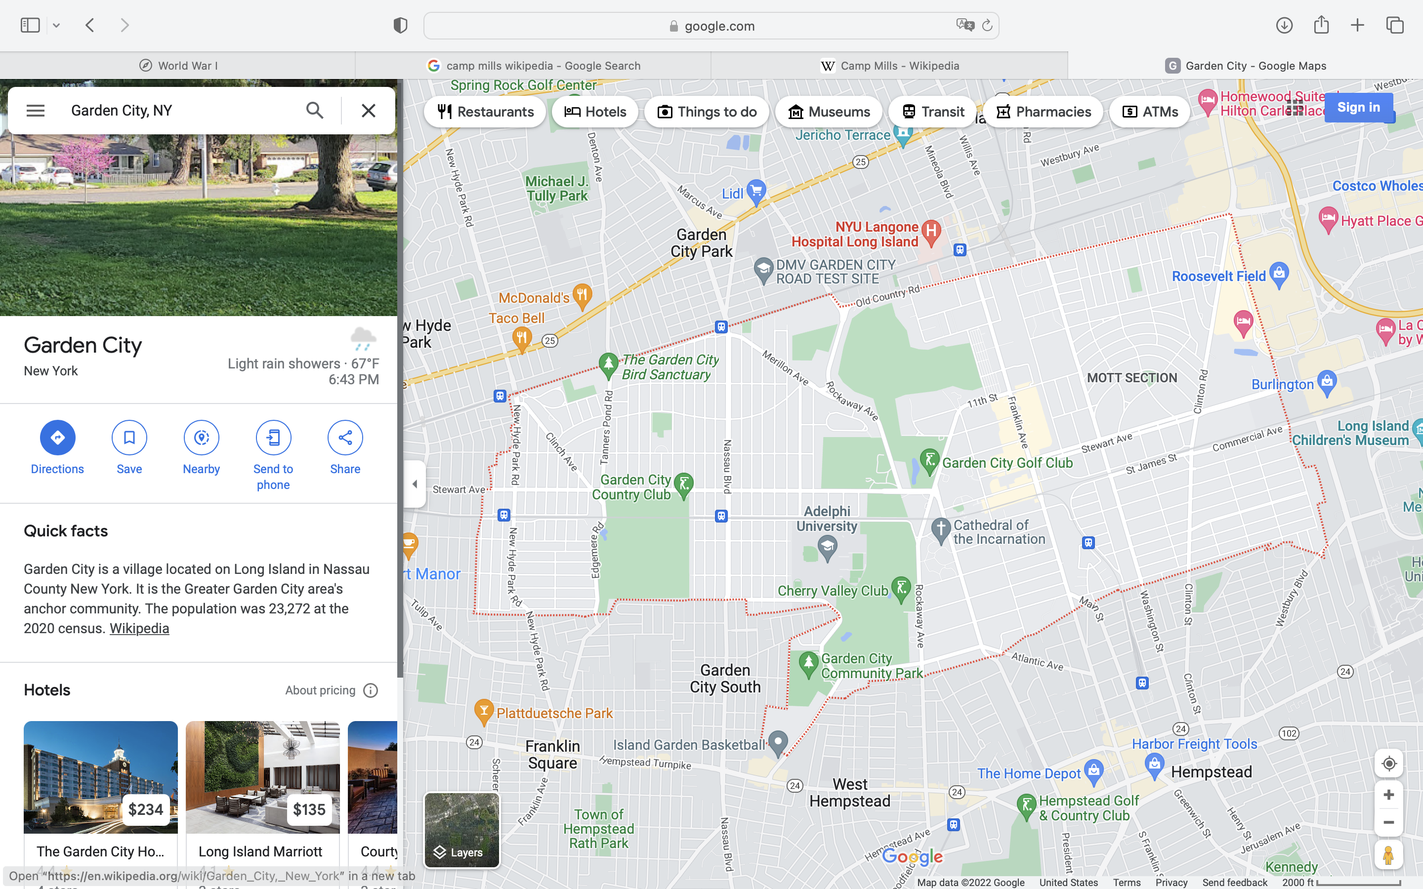1423x889 pixels.
Task: Open The Garden City Hotel thumbnail
Action: point(101,776)
